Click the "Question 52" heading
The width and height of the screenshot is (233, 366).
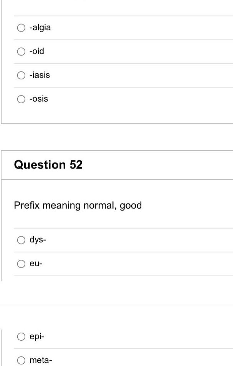(48, 165)
